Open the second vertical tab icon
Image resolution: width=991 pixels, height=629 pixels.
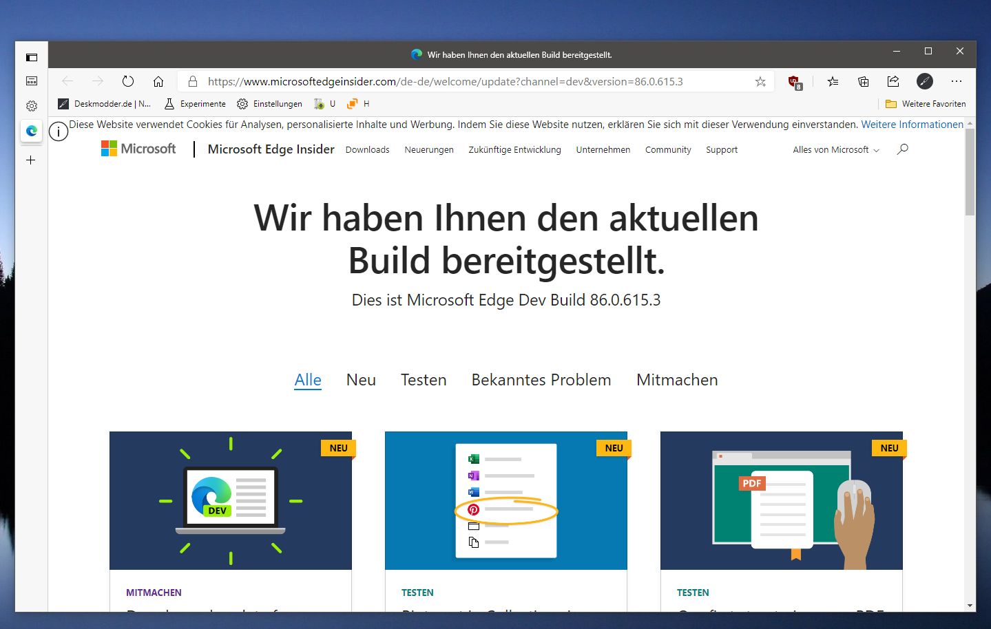point(32,81)
